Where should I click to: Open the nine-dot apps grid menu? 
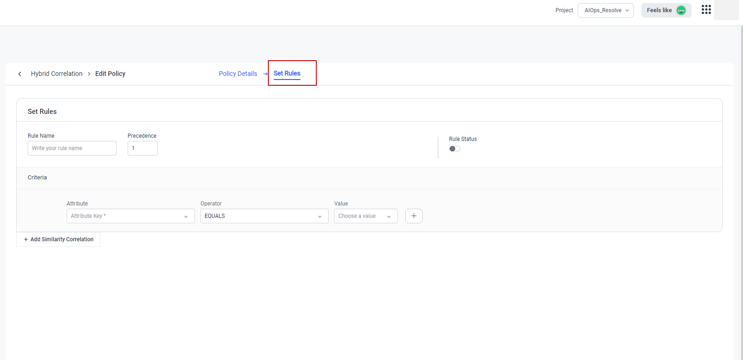706,10
